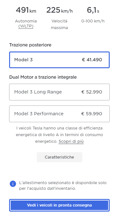This screenshot has height=216, width=116.
Task: Click the 225 km/h top speed figure
Action: click(x=59, y=10)
